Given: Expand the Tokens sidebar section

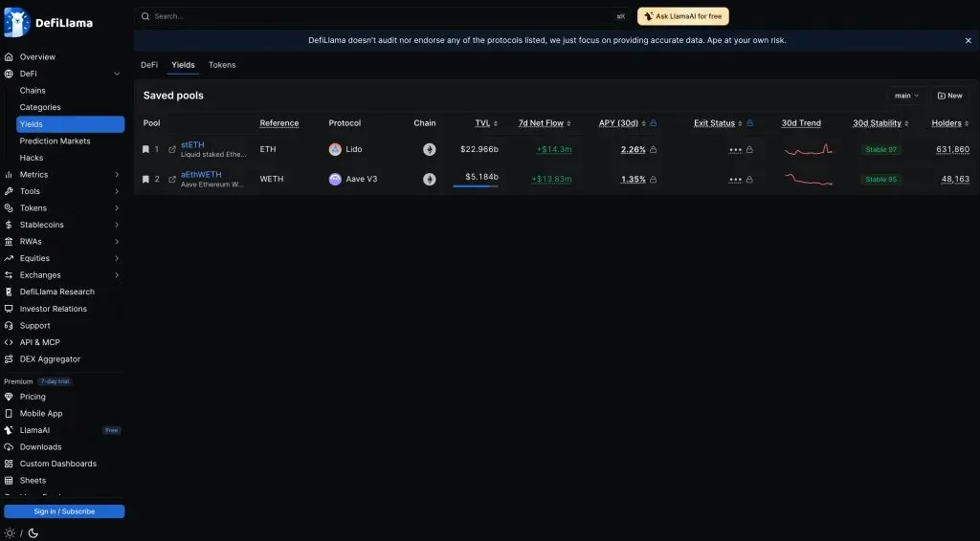Looking at the screenshot, I should [x=117, y=208].
